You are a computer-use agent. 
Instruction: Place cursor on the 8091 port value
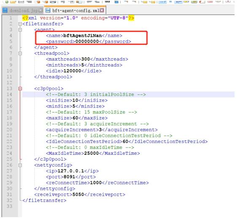tap(69, 177)
